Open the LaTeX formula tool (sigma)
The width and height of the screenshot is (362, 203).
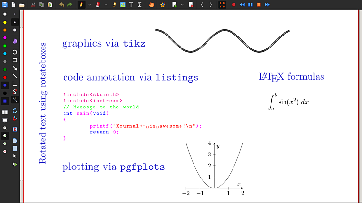140,5
